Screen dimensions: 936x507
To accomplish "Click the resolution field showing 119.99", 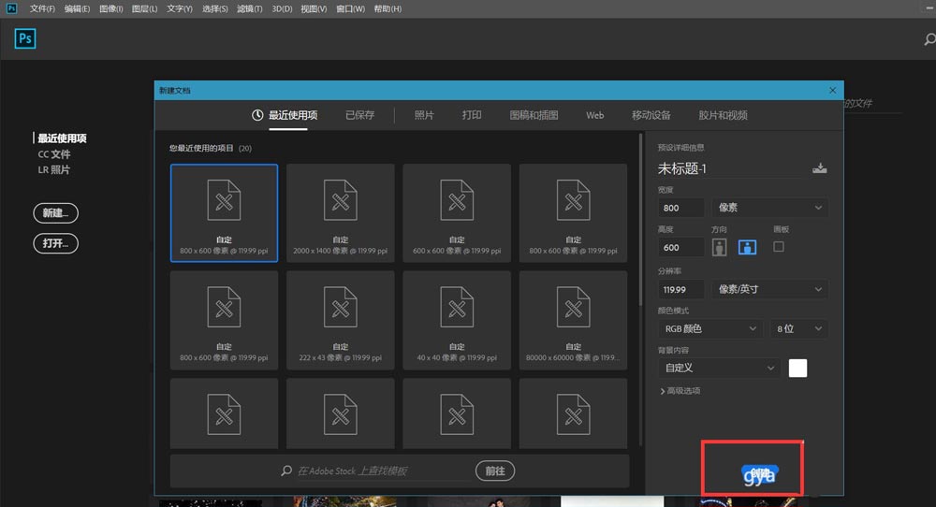I will tap(681, 289).
